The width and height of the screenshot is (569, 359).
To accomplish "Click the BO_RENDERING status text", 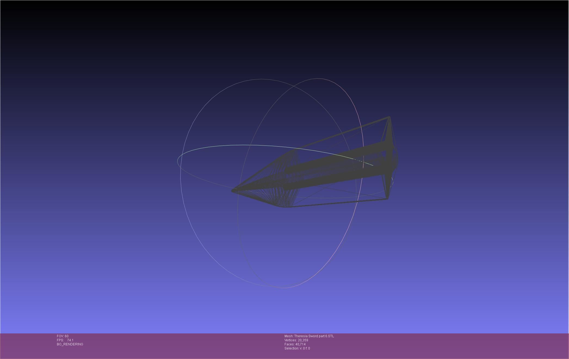I will (70, 344).
